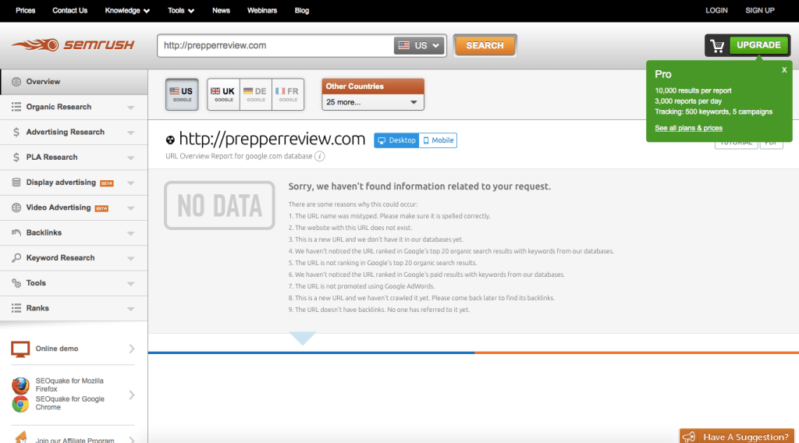
Task: Open the SEOquake extensions chevron arrow
Action: [x=132, y=395]
